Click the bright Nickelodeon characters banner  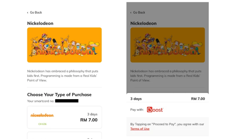(x=64, y=45)
